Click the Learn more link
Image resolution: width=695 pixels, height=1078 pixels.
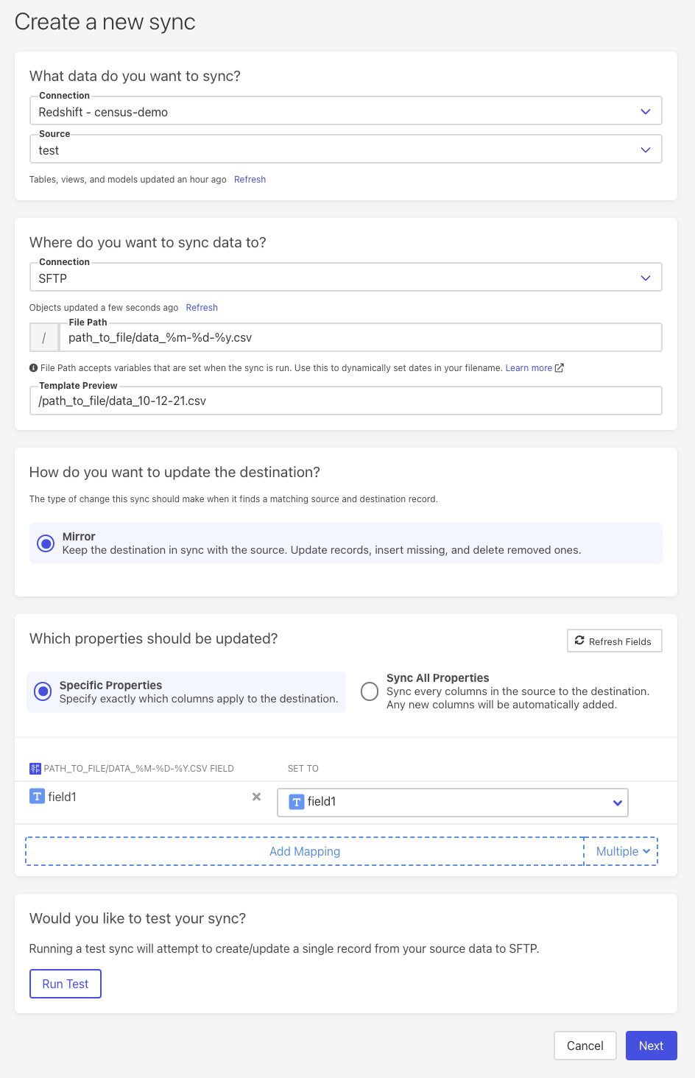[x=528, y=368]
